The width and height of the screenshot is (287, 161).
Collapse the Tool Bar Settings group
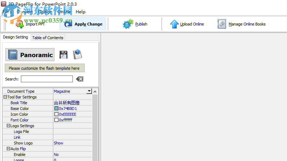[5, 97]
